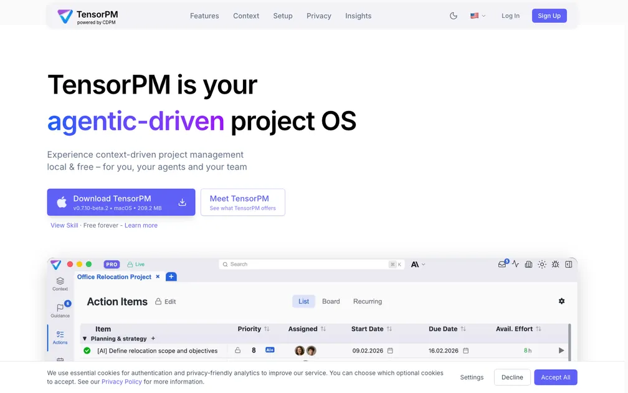Open calendar for due date 16.02.2026
Screen dimensions: 628x393
click(x=466, y=351)
